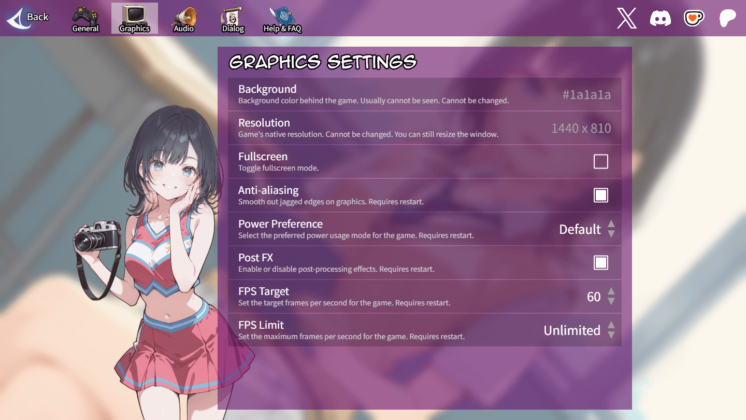Viewport: 746px width, 420px height.
Task: Click the "Set the target frames per second" description
Action: point(344,303)
